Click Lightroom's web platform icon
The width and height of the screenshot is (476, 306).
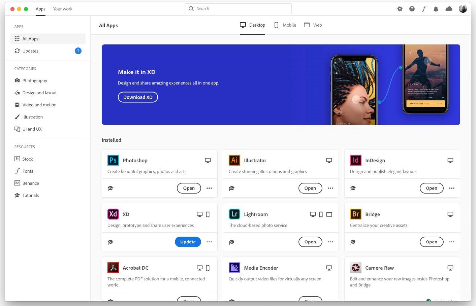click(329, 214)
